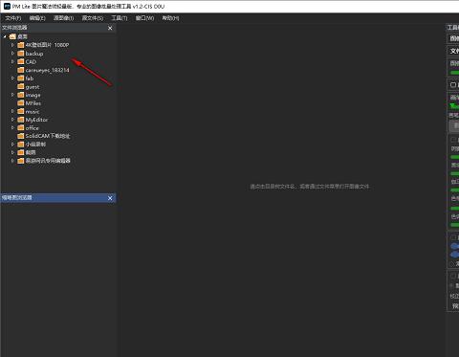Select the music folder icon
The width and height of the screenshot is (459, 357).
(21, 111)
